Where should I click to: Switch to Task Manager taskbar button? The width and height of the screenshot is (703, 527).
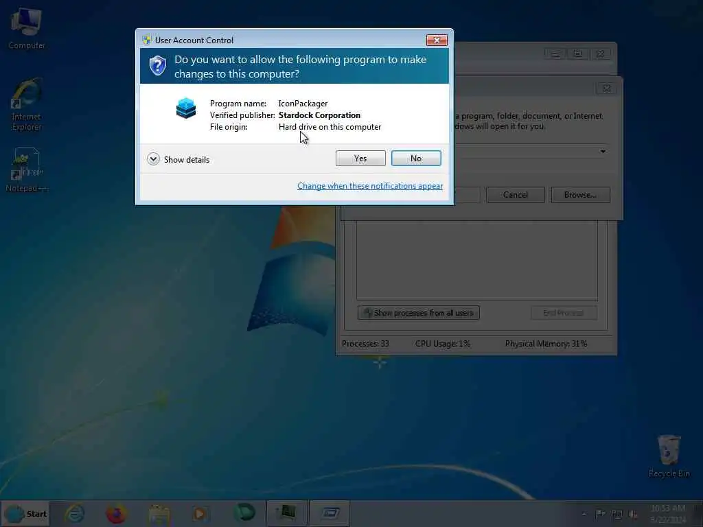pyautogui.click(x=287, y=513)
